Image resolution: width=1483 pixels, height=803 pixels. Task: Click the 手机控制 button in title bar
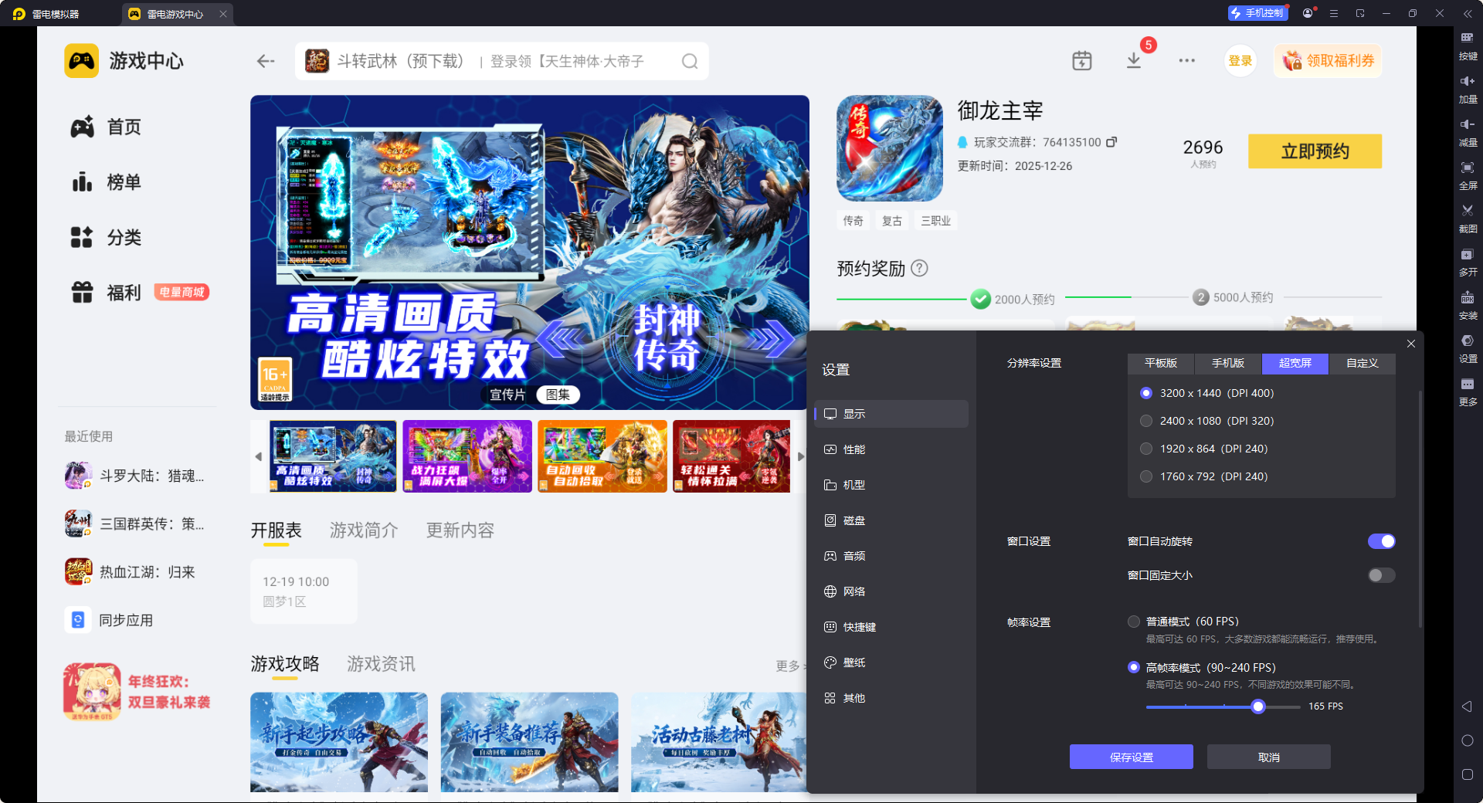pos(1258,13)
